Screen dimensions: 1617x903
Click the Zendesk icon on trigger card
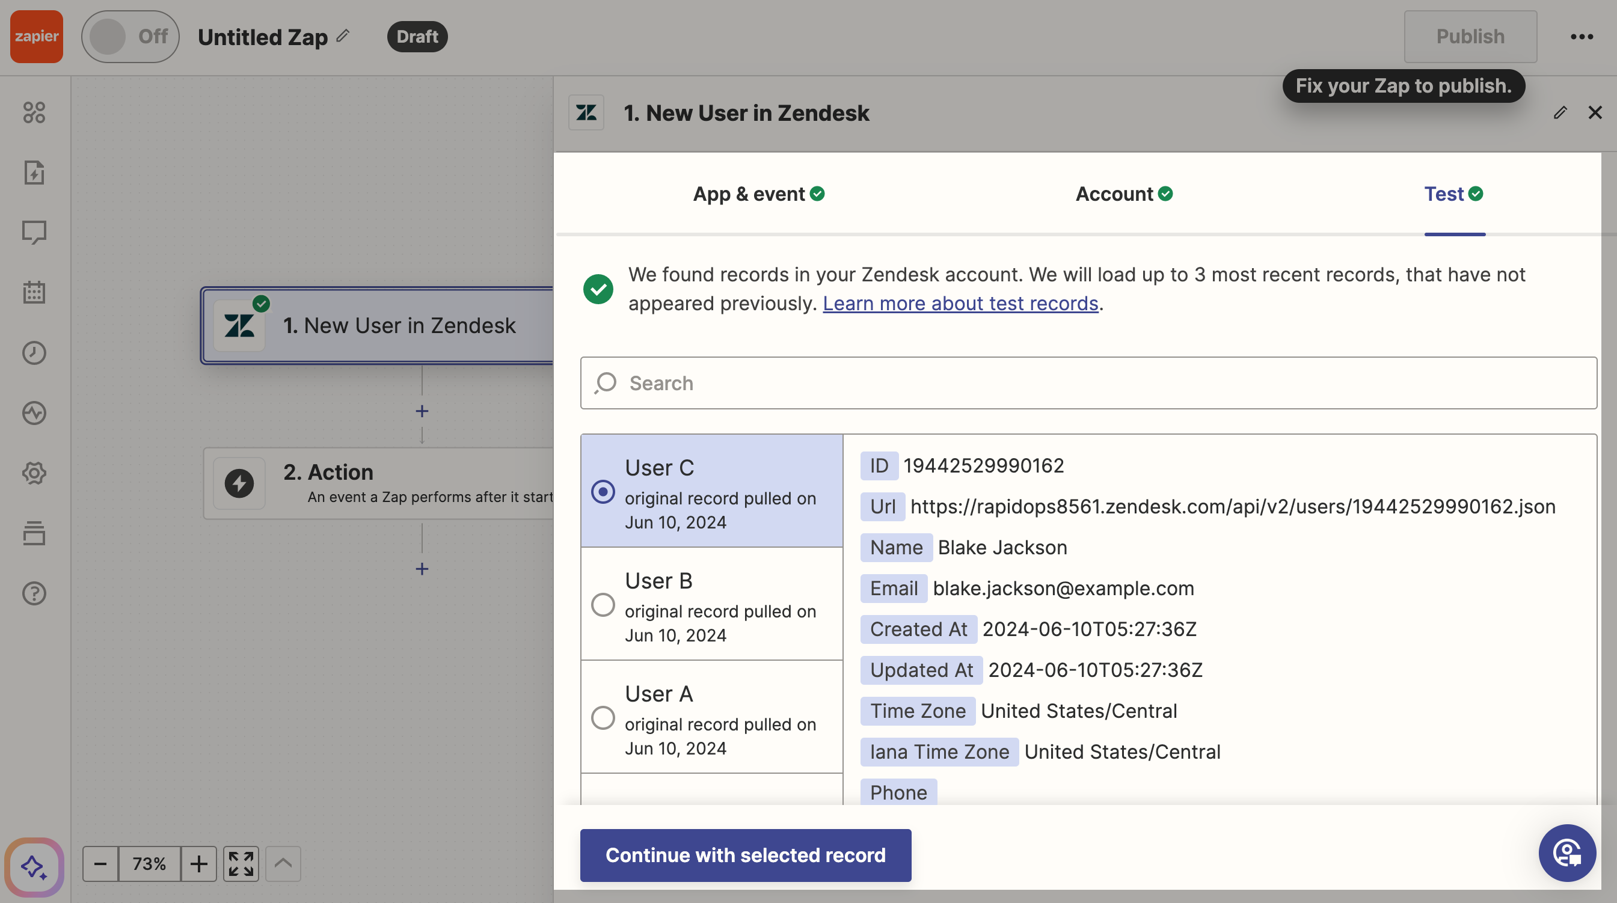click(239, 326)
